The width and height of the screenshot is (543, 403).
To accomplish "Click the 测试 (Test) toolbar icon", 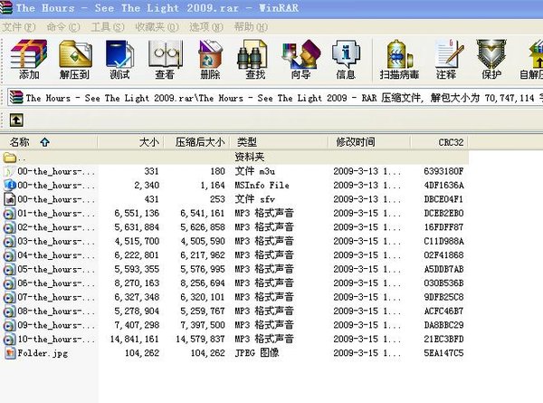I will [x=119, y=54].
